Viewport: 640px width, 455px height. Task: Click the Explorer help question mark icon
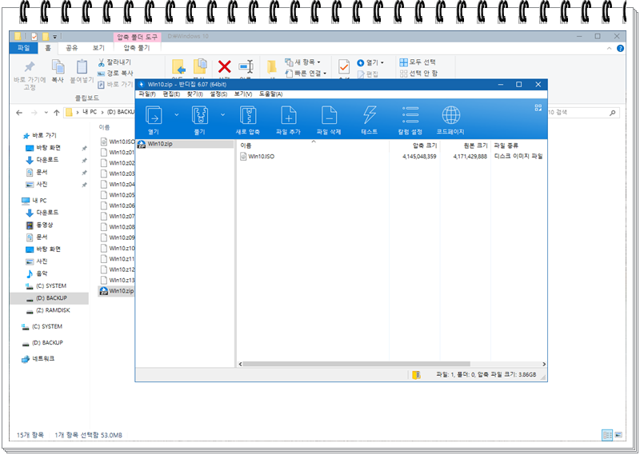(x=620, y=48)
